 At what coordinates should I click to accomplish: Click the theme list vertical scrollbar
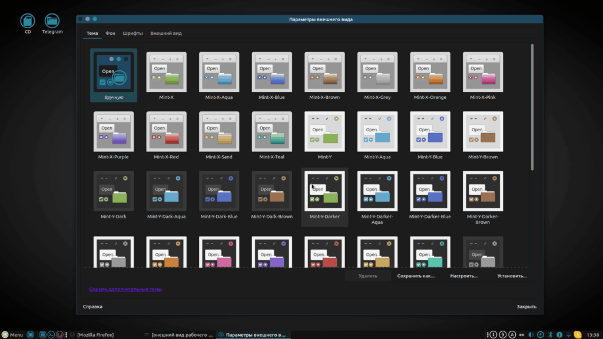[x=532, y=106]
